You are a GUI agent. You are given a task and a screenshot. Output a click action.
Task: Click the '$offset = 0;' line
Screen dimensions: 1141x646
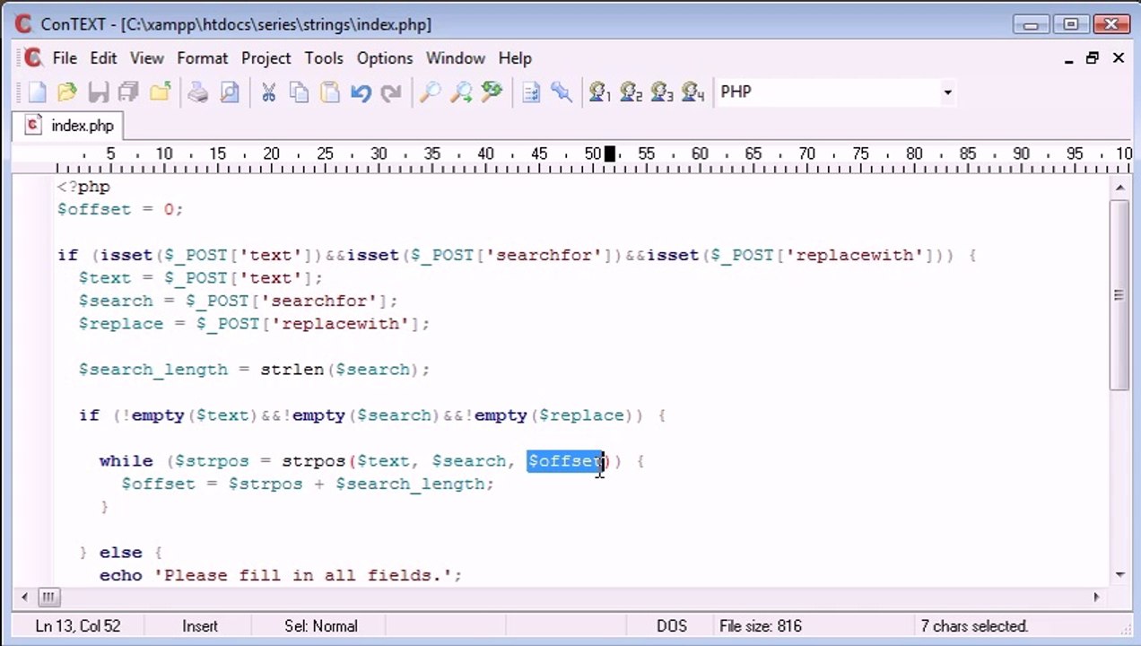coord(120,209)
